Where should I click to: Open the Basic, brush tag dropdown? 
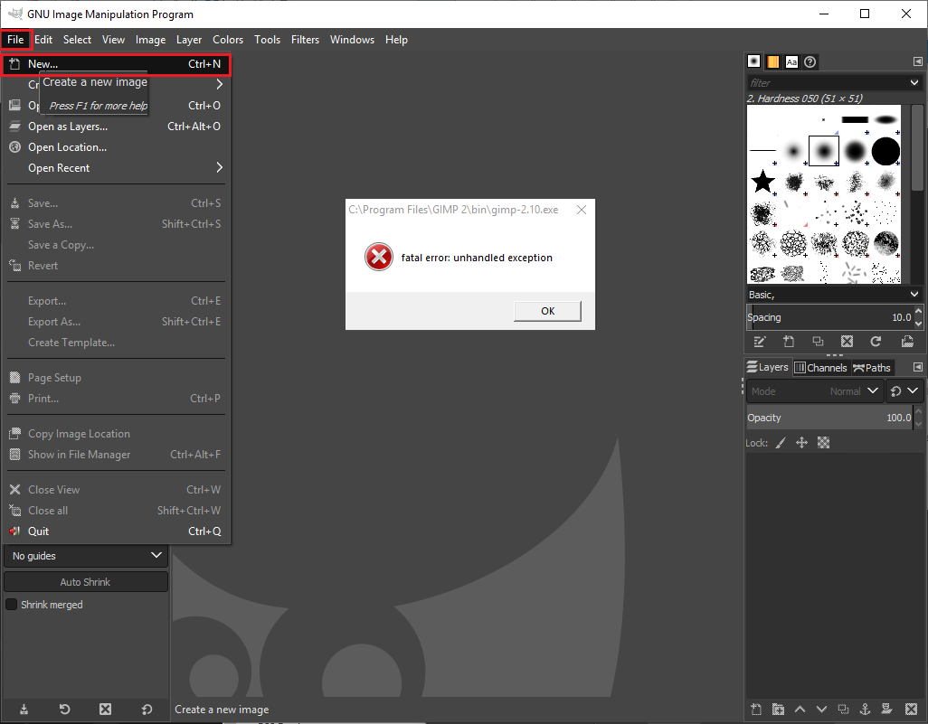pyautogui.click(x=834, y=295)
